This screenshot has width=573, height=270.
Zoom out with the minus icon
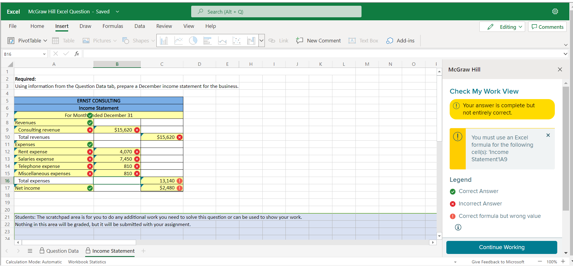pos(540,262)
